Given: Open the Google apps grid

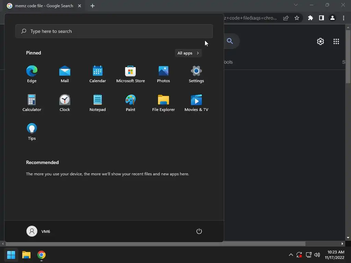Looking at the screenshot, I should click(336, 41).
